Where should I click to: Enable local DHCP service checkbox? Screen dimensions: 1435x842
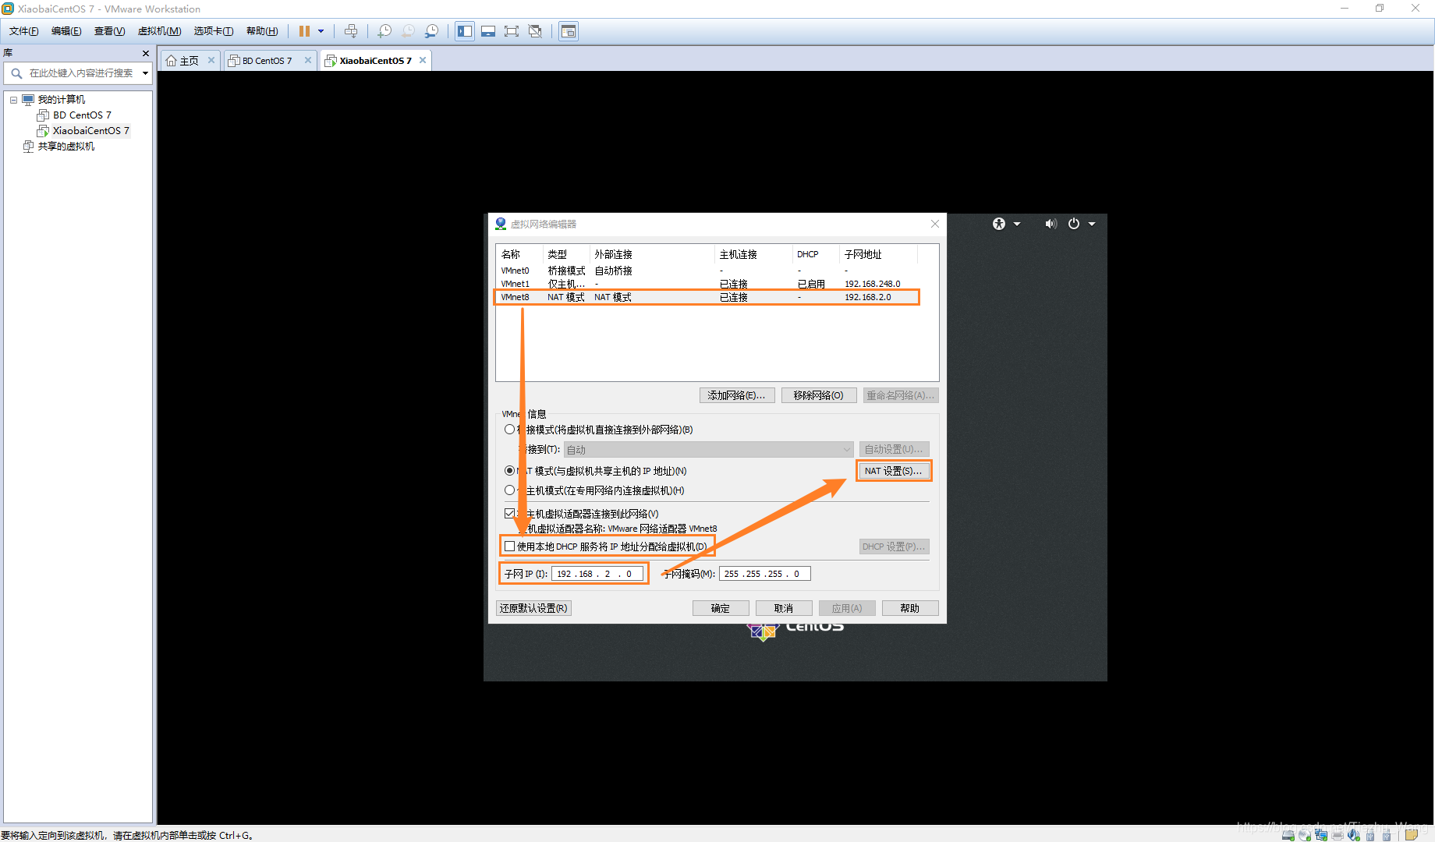(509, 547)
